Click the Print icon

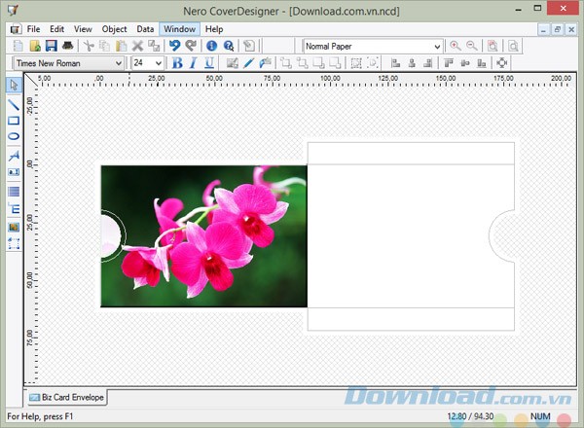click(68, 46)
